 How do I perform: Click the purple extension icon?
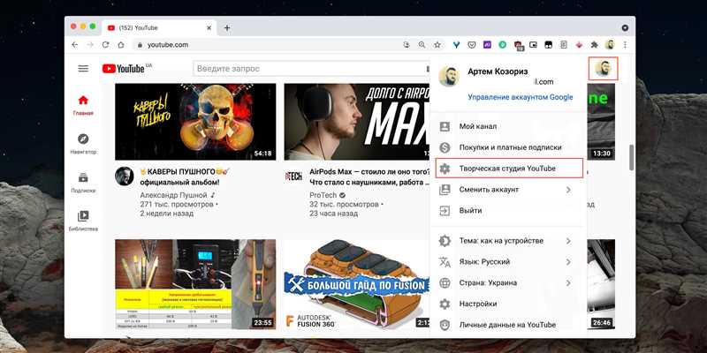point(487,45)
